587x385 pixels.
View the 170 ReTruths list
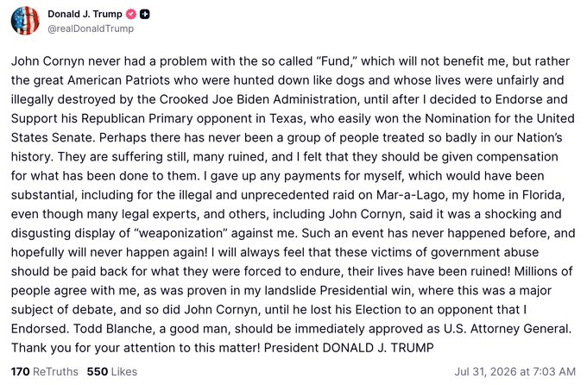point(45,371)
